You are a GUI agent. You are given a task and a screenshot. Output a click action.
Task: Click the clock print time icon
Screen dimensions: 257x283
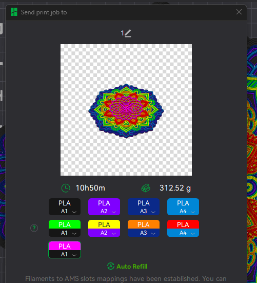66,188
